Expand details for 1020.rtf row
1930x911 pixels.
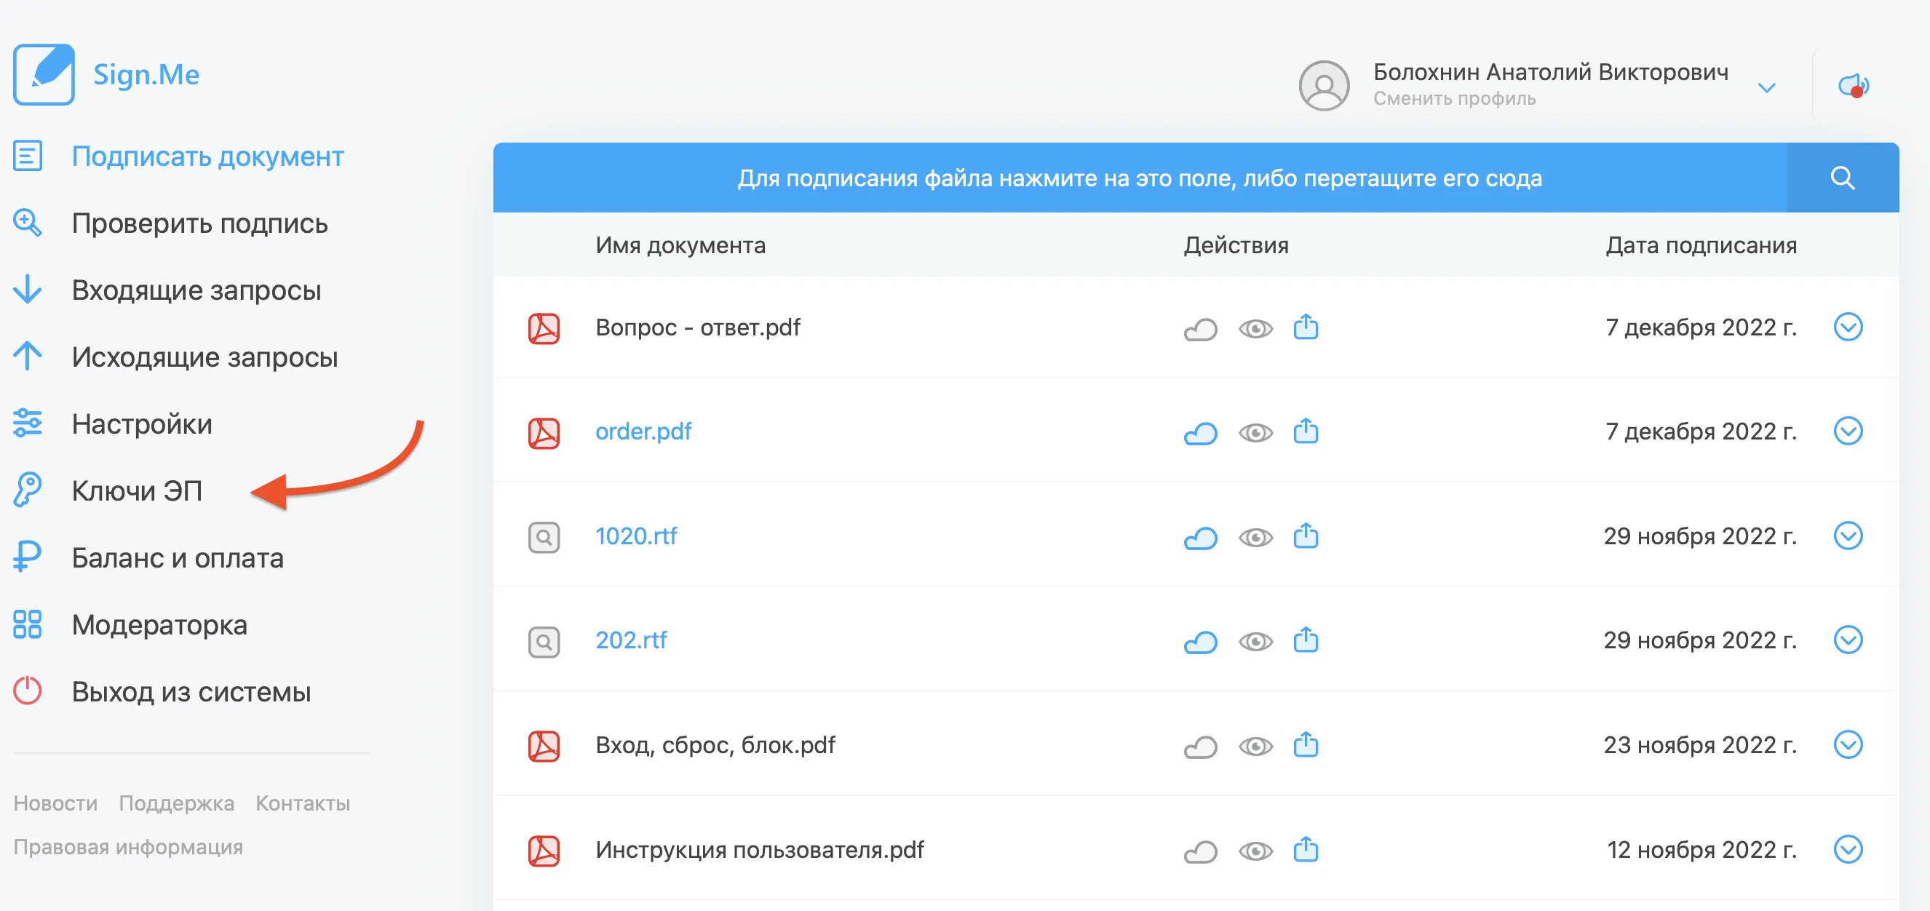coord(1848,536)
